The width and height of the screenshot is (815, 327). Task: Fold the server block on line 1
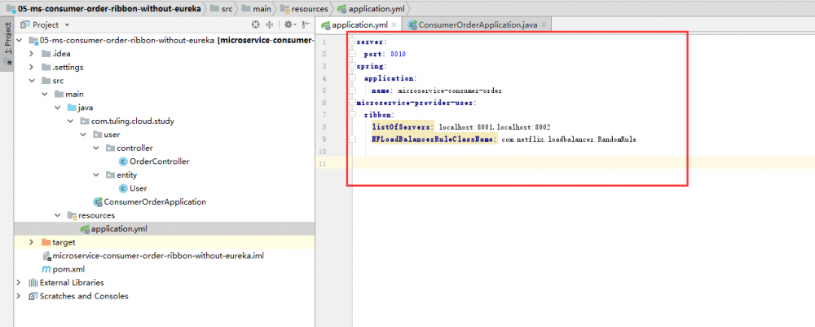pos(352,42)
